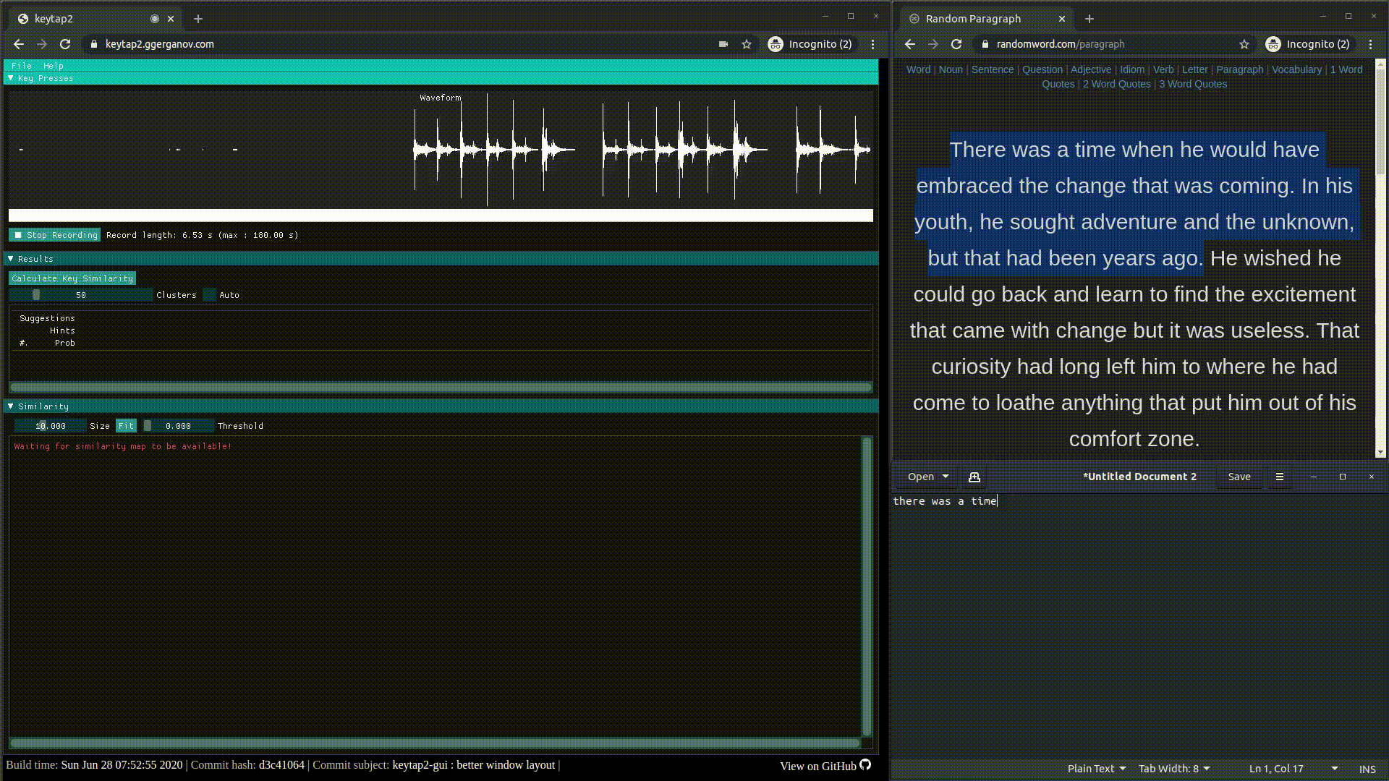Click the Calculate Key Similarity button
The image size is (1389, 781).
[x=72, y=278]
